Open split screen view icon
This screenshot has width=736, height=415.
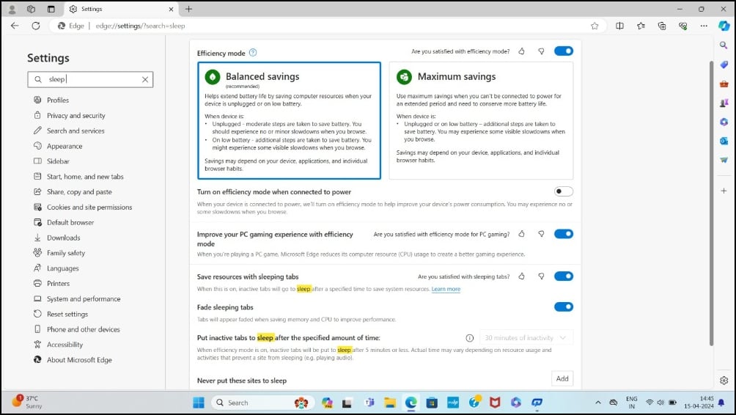pyautogui.click(x=619, y=26)
